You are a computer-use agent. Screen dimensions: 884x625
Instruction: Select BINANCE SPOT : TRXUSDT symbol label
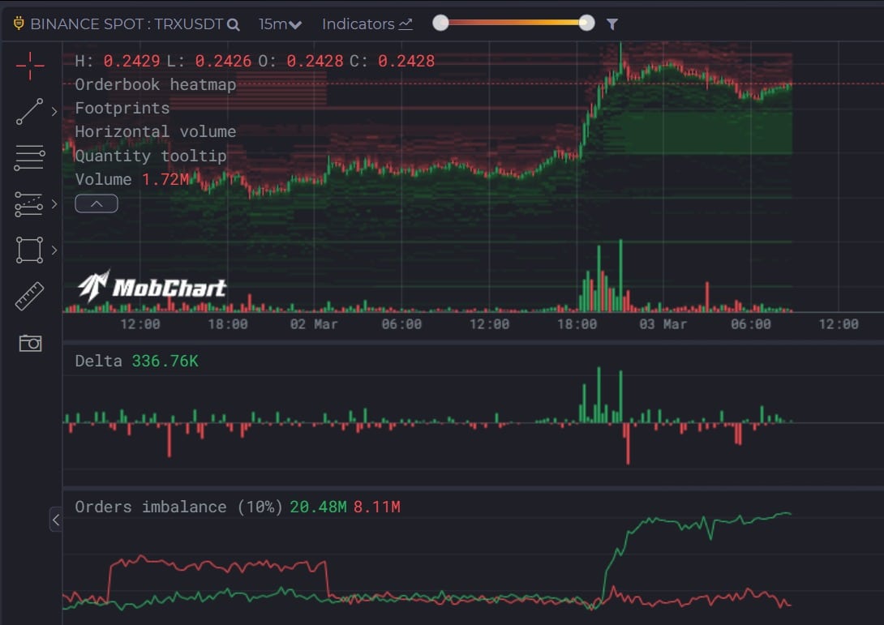click(126, 24)
